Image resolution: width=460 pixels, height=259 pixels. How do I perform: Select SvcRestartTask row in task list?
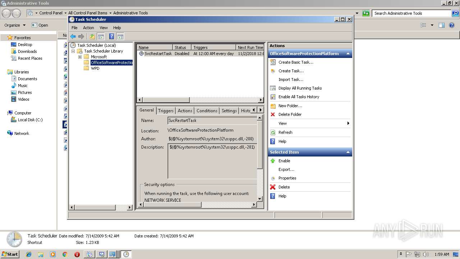[x=201, y=53]
